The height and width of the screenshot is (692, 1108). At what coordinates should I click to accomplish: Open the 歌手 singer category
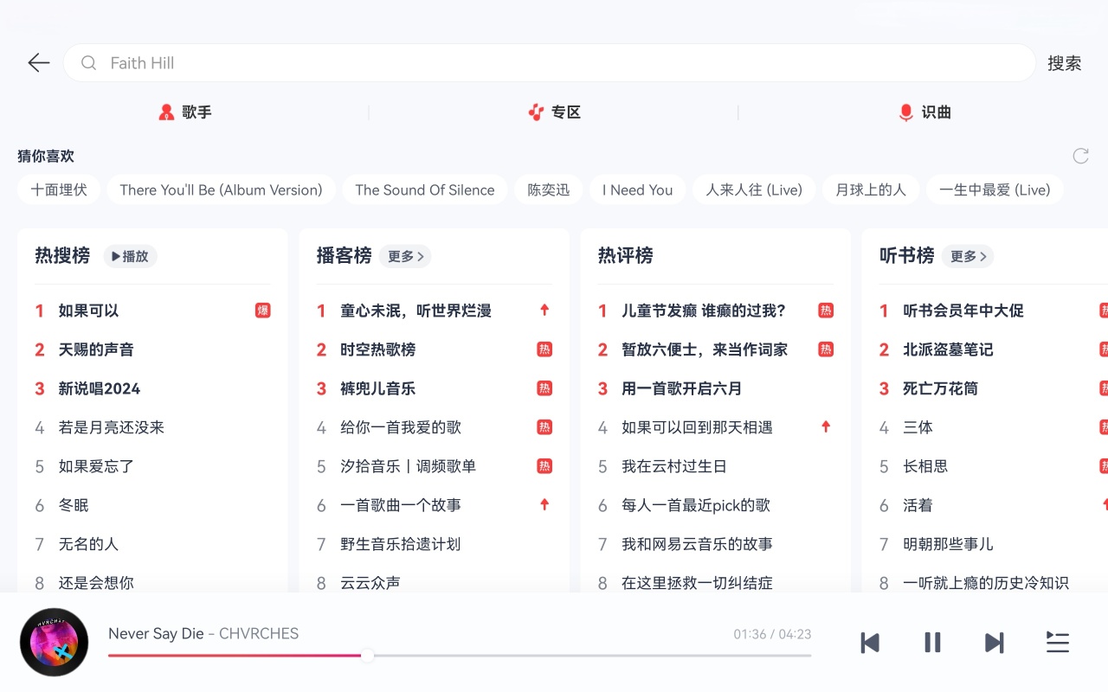185,112
